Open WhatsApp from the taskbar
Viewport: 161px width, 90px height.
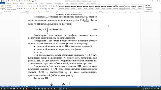click(x=39, y=89)
